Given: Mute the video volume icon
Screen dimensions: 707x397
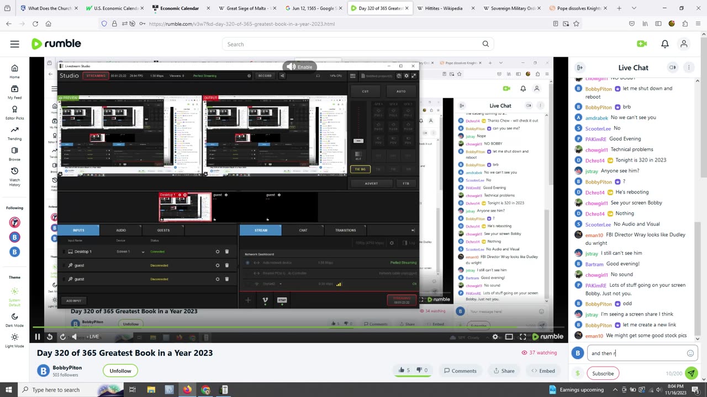Looking at the screenshot, I should (x=75, y=336).
